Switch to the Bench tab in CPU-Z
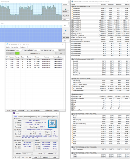The height and width of the screenshot is (159, 130). (x=50, y=117)
